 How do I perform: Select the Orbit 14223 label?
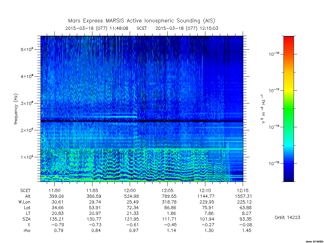[287, 218]
